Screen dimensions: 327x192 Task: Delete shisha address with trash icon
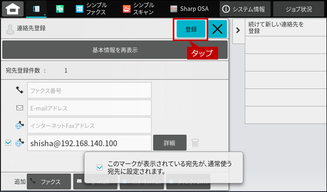[195, 143]
